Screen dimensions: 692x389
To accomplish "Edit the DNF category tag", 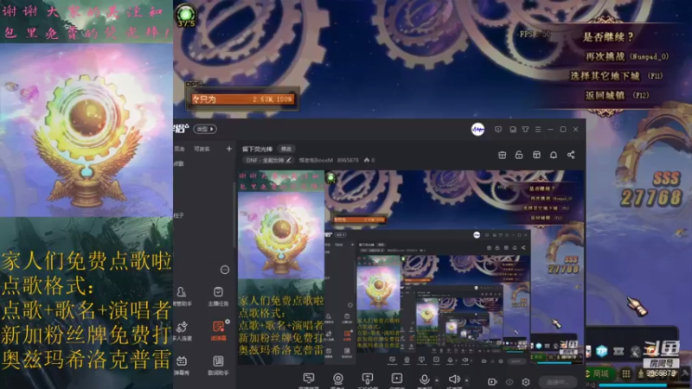I will (268, 160).
